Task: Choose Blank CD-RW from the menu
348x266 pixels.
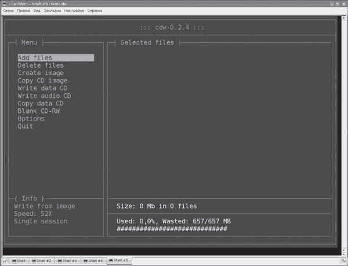Action: tap(39, 111)
